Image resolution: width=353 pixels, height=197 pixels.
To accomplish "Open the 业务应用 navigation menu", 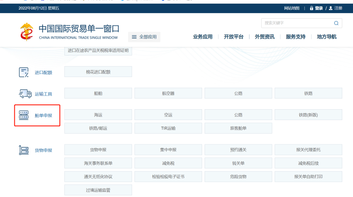I will click(203, 37).
